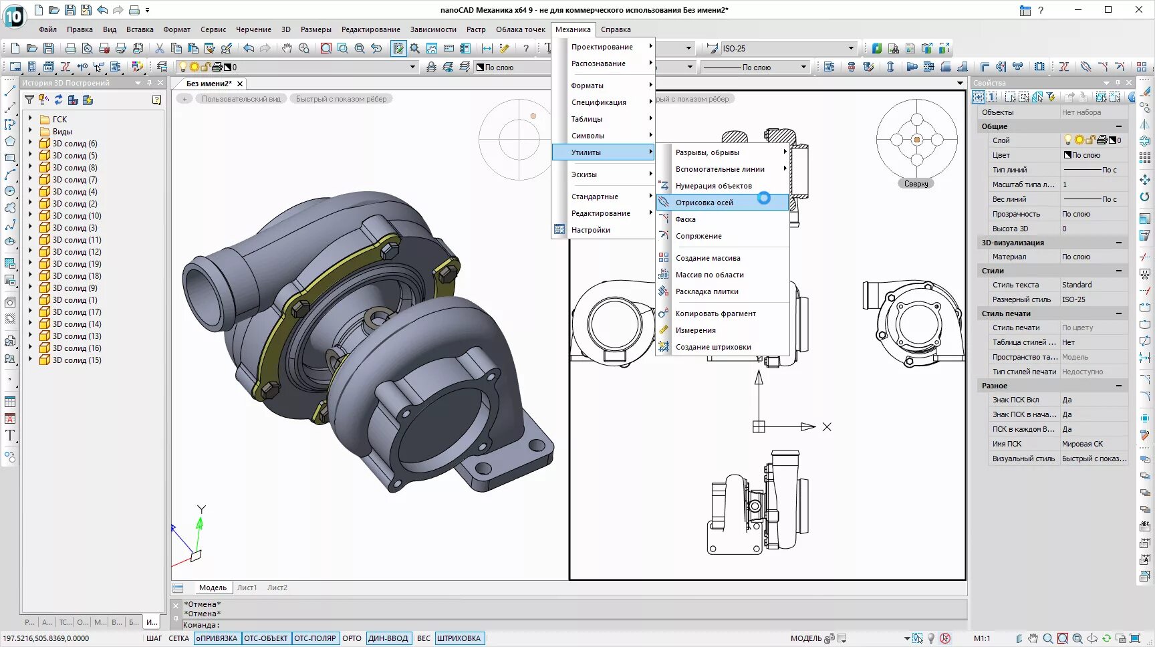Open the Настройки menu entry
This screenshot has width=1155, height=647.
click(590, 230)
